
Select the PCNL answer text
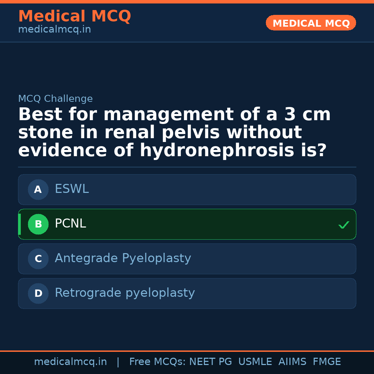tap(70, 224)
